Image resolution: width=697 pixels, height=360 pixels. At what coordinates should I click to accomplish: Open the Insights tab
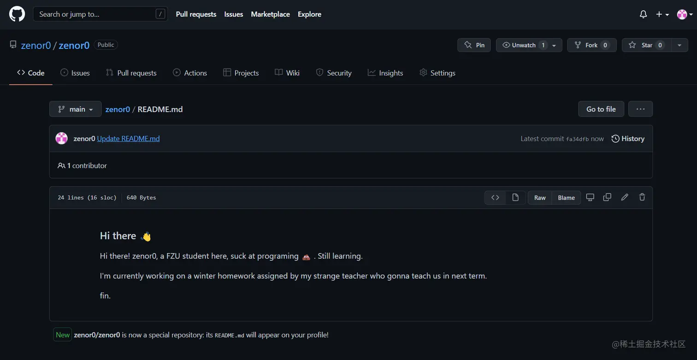[385, 73]
